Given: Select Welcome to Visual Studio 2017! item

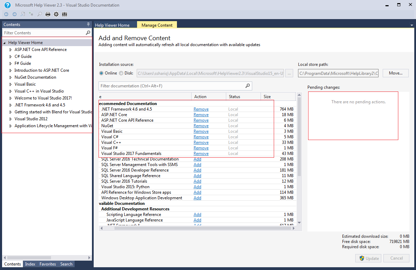Looking at the screenshot, I should (x=43, y=98).
